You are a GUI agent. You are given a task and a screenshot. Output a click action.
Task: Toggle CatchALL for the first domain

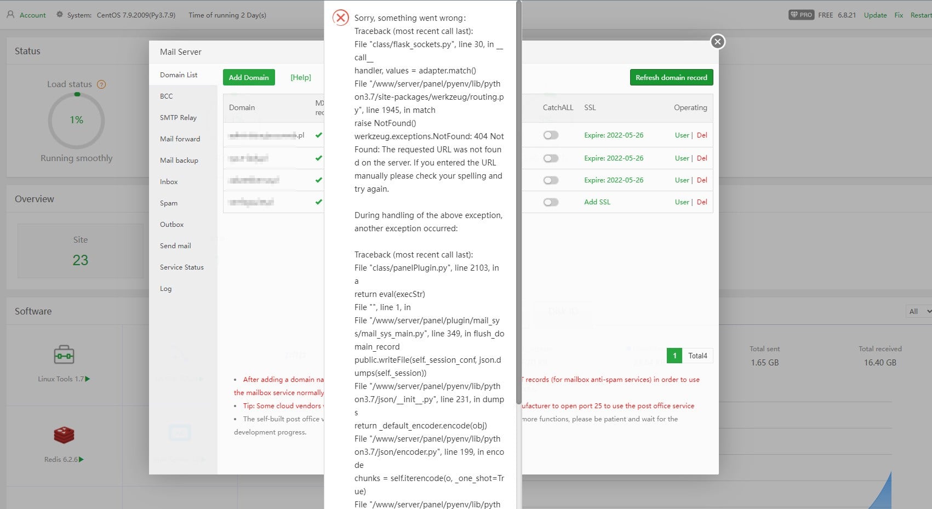[551, 135]
